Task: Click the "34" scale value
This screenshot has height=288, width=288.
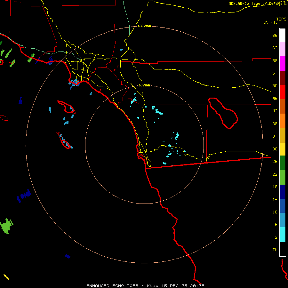Action: coord(275,136)
